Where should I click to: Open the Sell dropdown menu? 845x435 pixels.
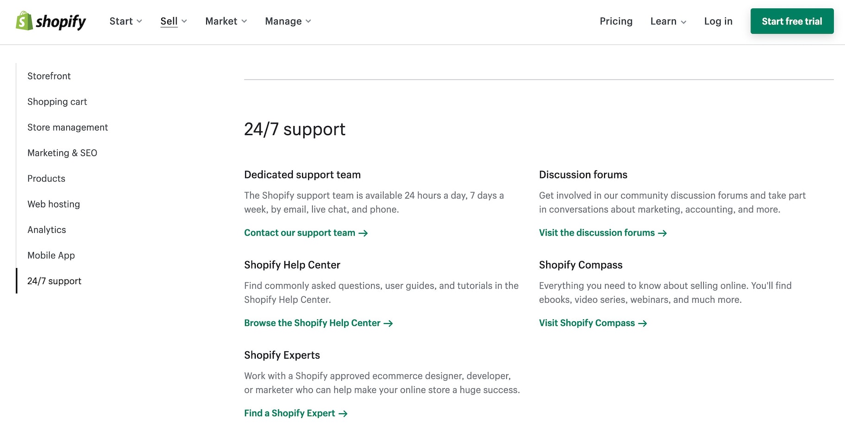click(x=173, y=21)
